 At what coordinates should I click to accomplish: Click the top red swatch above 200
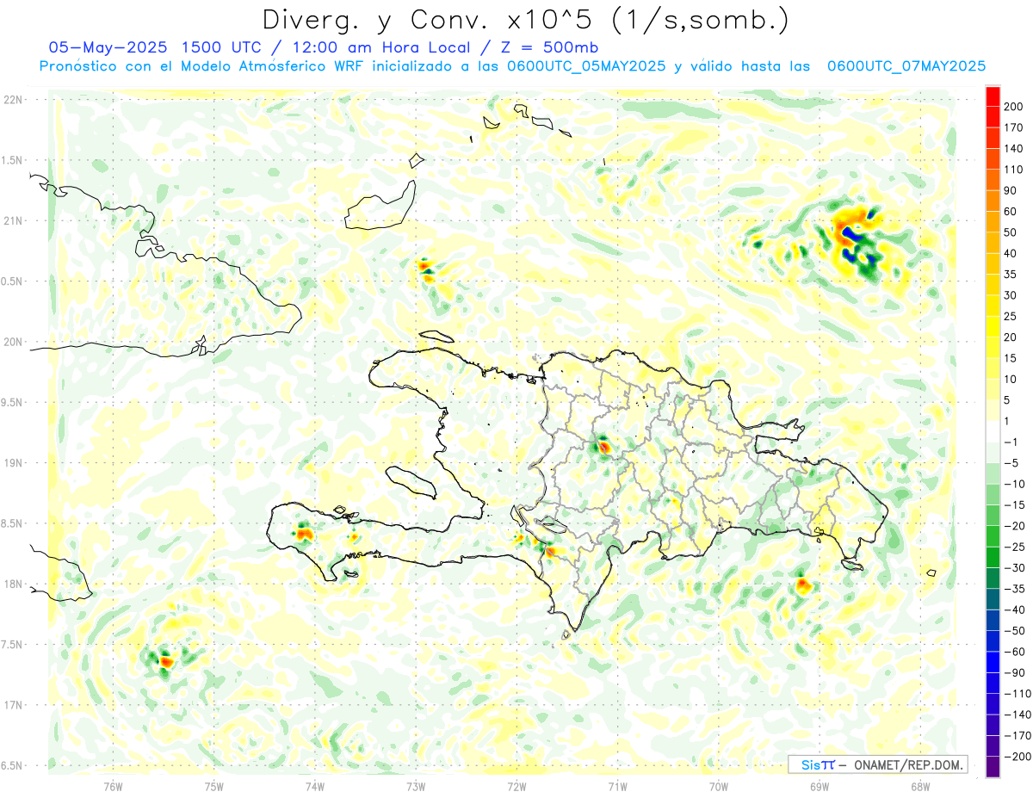[x=993, y=96]
